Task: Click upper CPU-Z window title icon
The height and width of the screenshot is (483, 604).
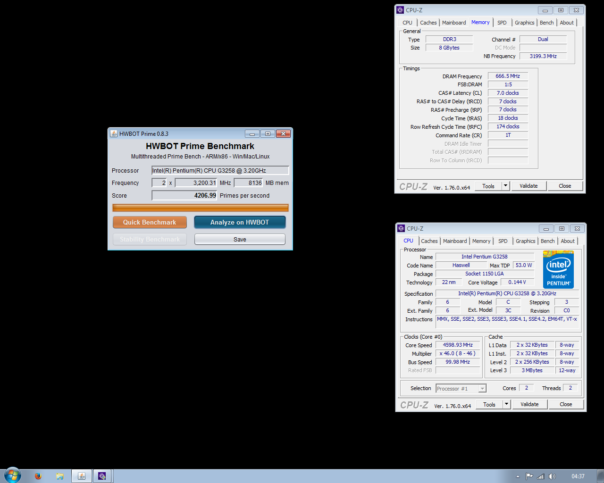Action: [400, 10]
